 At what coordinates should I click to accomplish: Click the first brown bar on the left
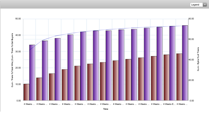(26, 92)
